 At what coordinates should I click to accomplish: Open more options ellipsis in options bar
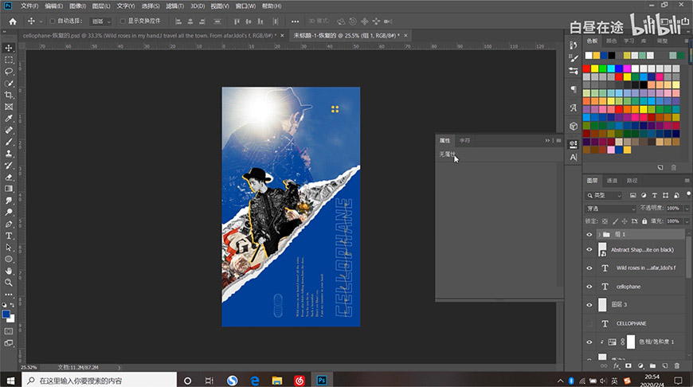[296, 21]
